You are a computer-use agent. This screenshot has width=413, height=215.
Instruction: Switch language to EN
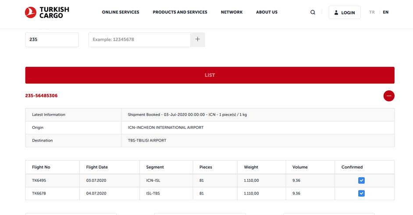coord(385,12)
